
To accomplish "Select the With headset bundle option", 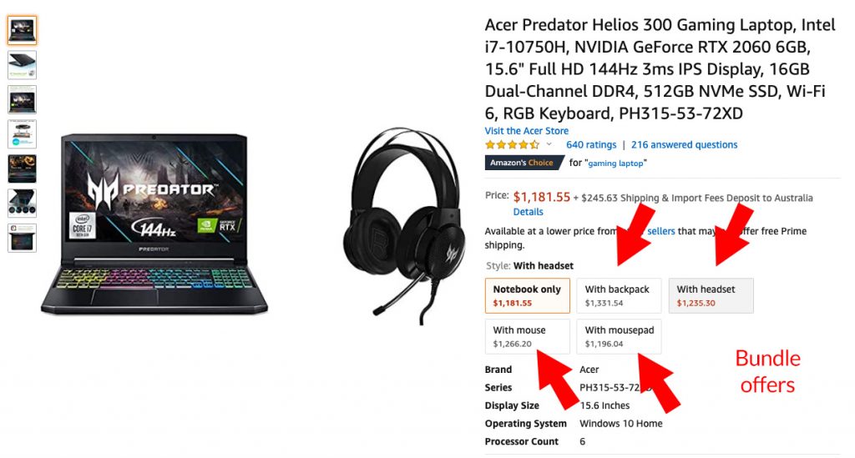I will [711, 295].
